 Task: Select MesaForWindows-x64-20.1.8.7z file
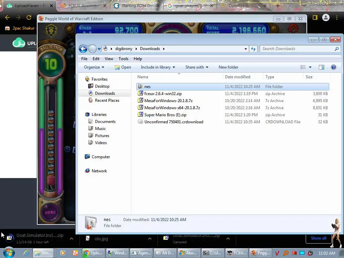point(232,108)
